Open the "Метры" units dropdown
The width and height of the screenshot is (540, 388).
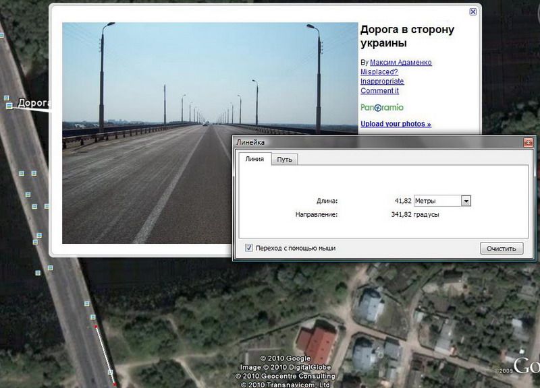click(x=465, y=201)
